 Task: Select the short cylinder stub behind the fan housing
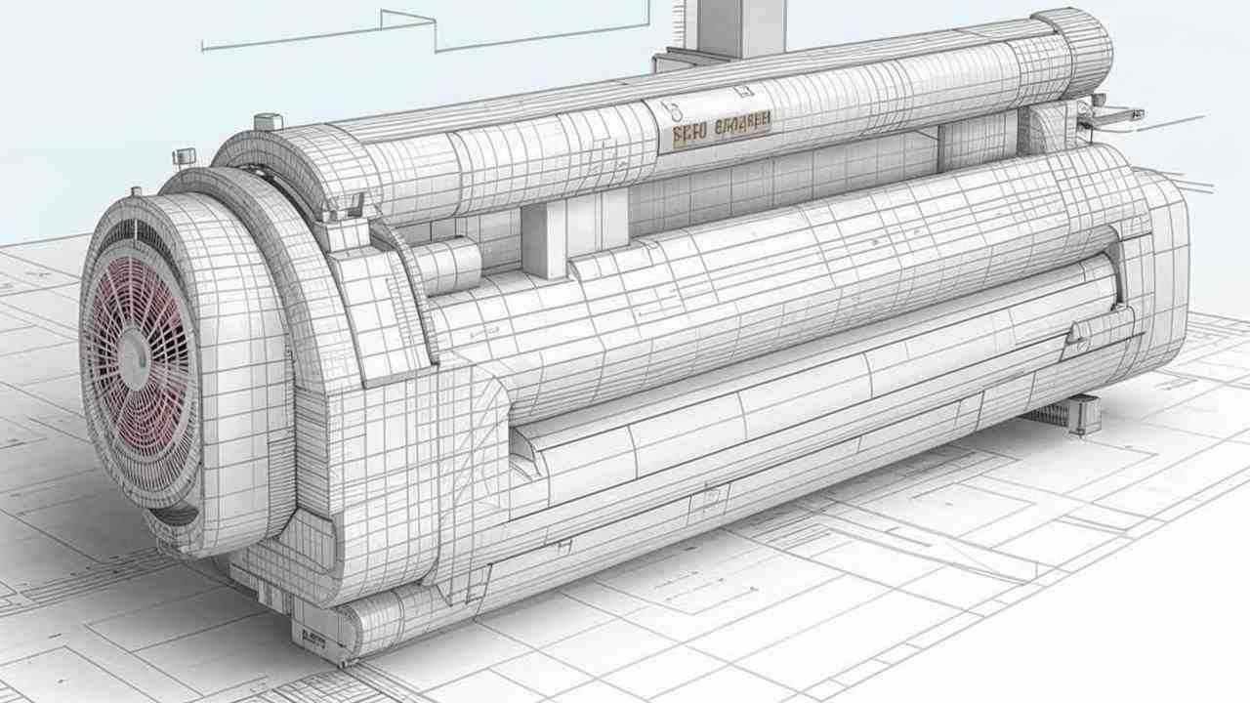[x=444, y=264]
